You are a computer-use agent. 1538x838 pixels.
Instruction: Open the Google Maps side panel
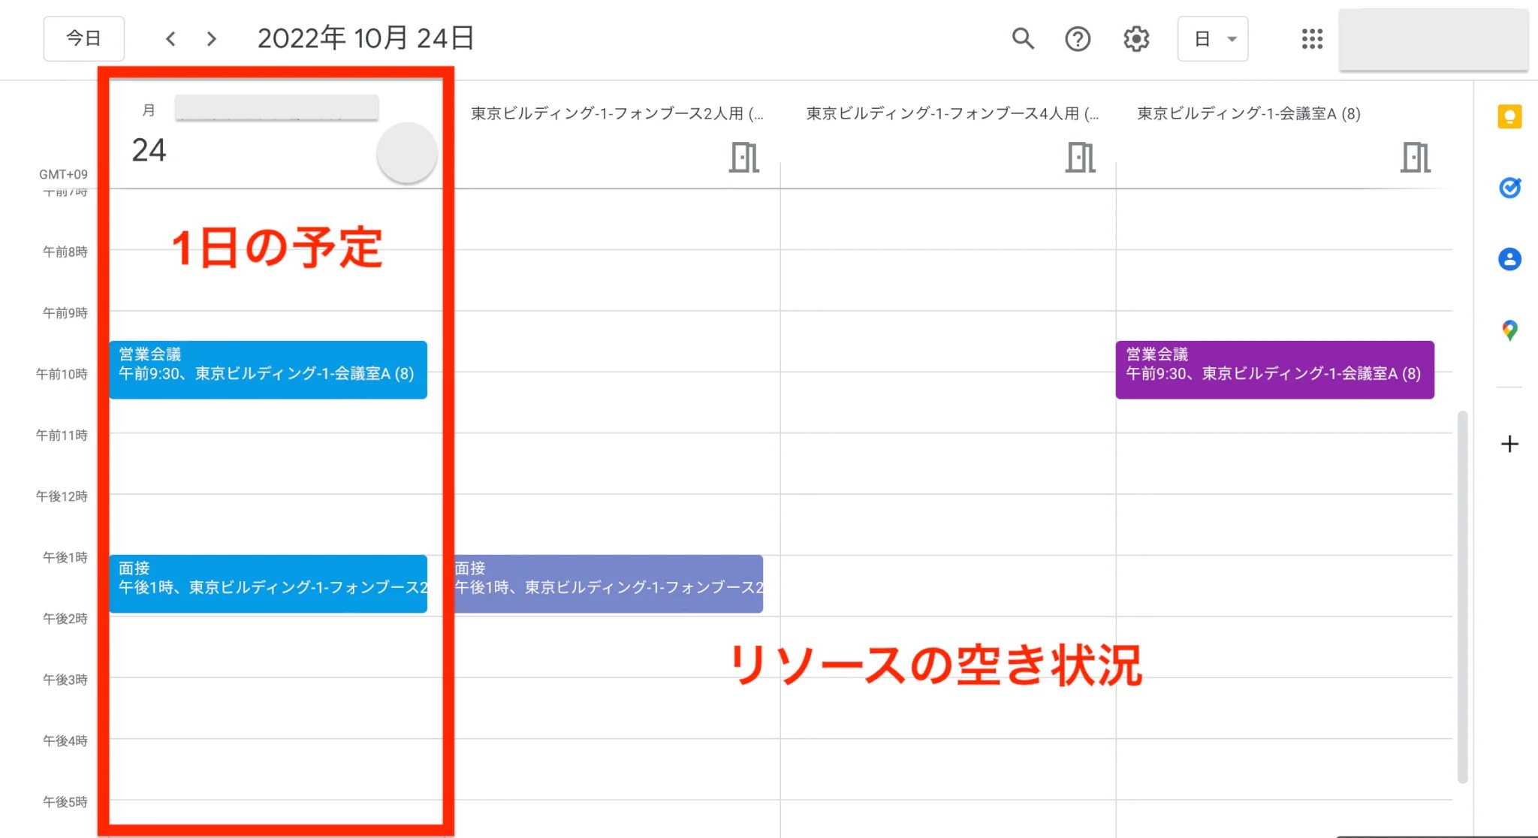pos(1509,329)
